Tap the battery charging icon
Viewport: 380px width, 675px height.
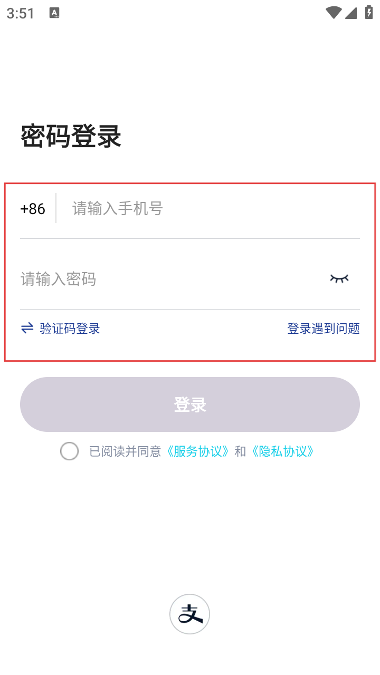369,13
